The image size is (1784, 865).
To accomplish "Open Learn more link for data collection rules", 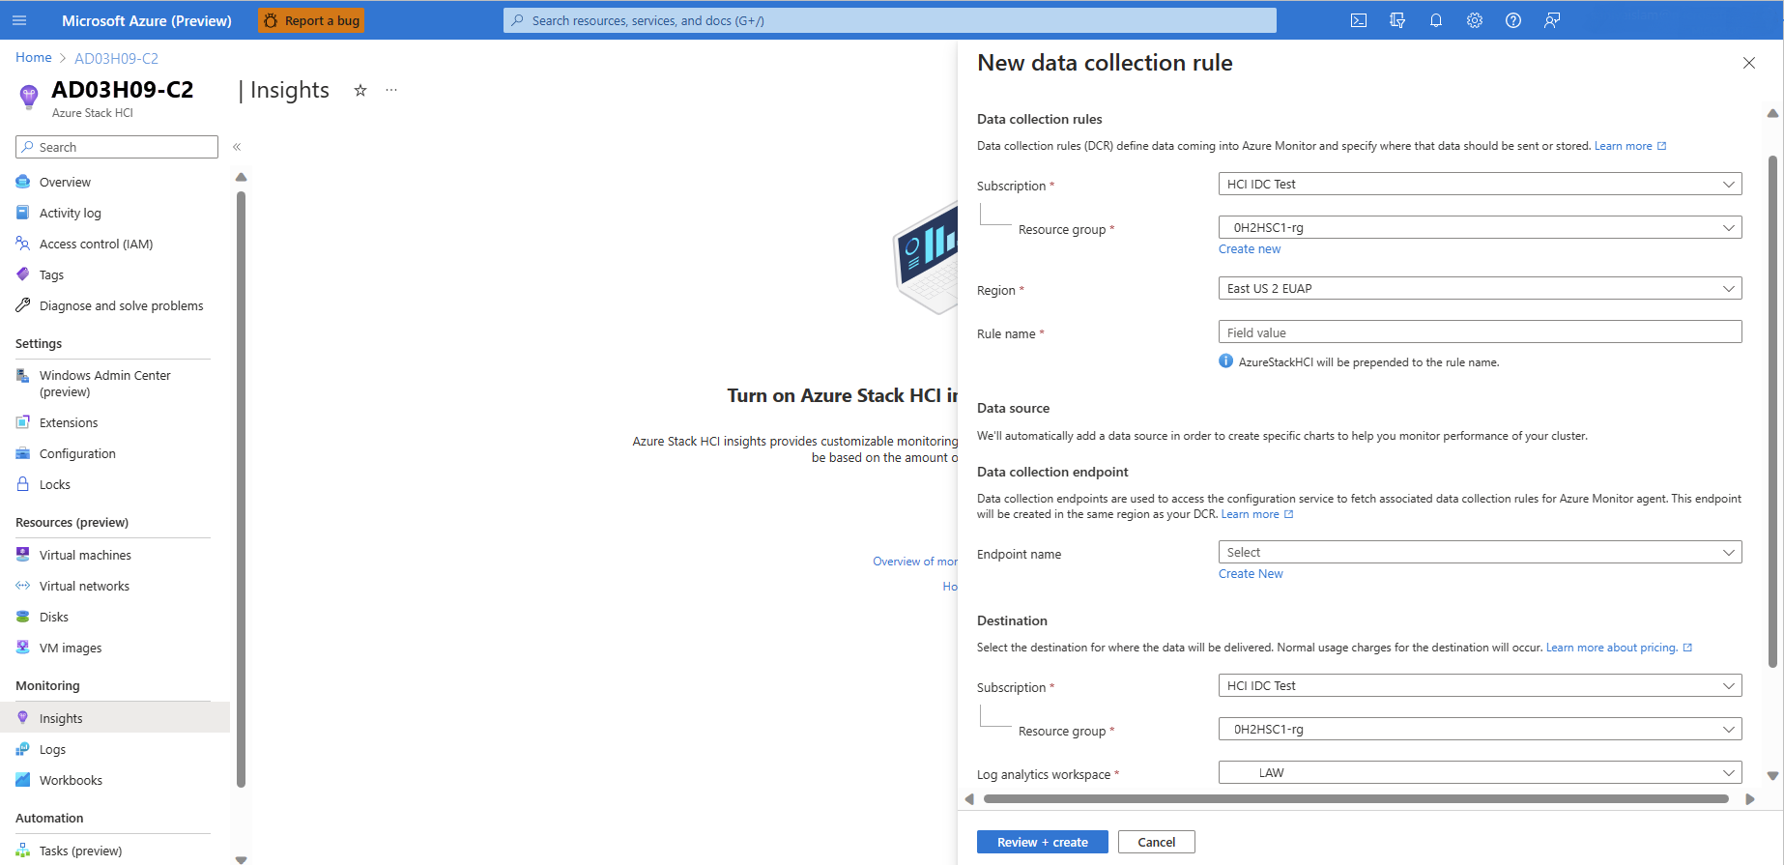I will tap(1630, 146).
